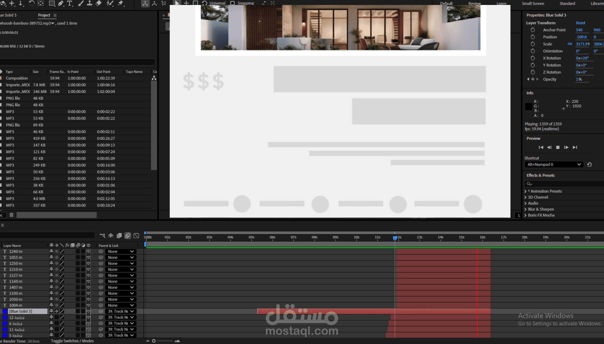Select the Pen tool in the toolbar
This screenshot has height=344, width=604.
pos(61,4)
